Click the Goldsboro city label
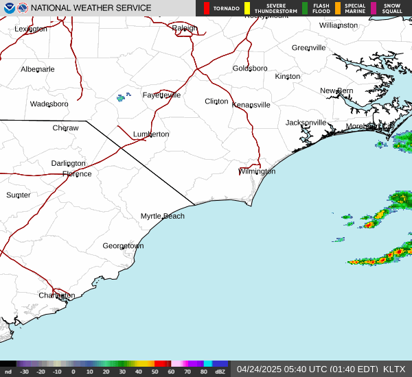Viewport: 412px width, 377px height. point(250,69)
